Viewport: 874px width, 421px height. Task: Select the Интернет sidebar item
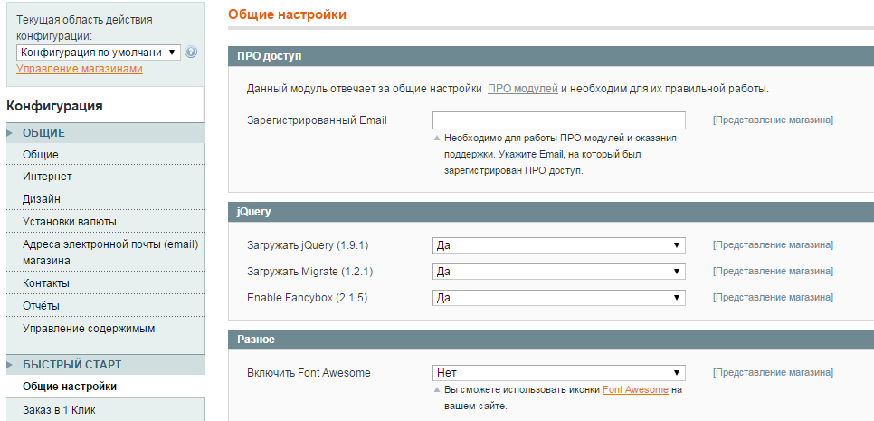coord(47,177)
